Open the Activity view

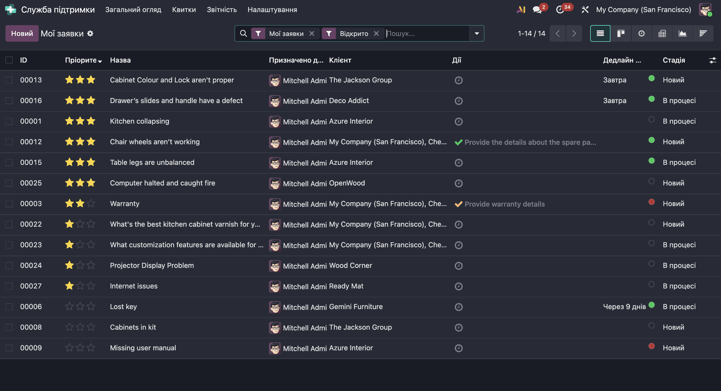pyautogui.click(x=641, y=33)
